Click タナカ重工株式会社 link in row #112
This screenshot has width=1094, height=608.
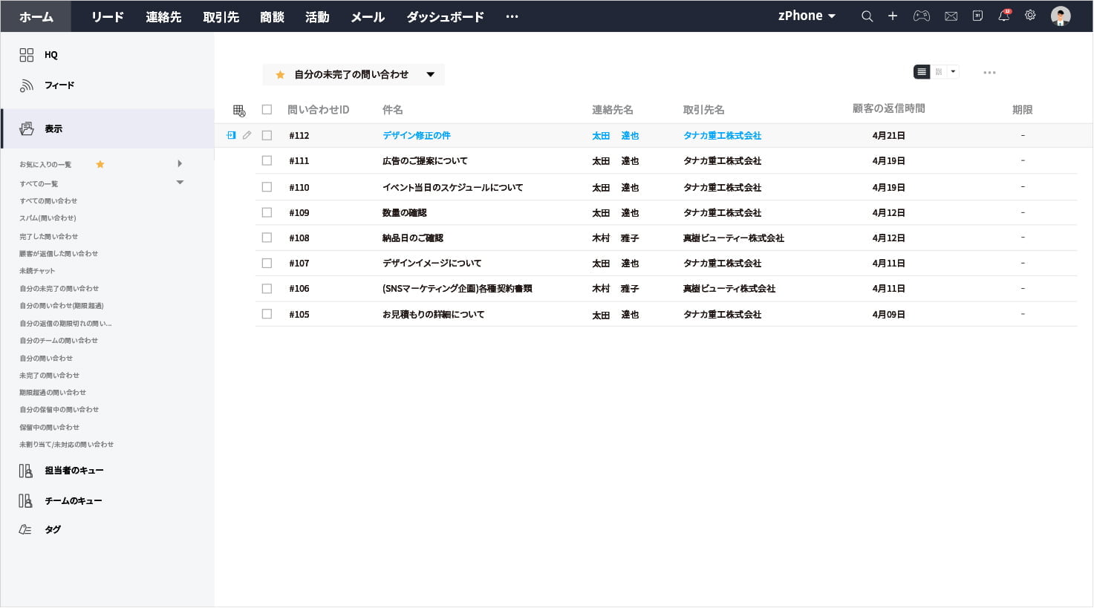point(722,135)
